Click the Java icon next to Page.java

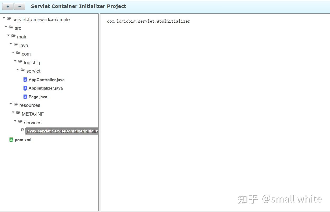[x=25, y=97]
